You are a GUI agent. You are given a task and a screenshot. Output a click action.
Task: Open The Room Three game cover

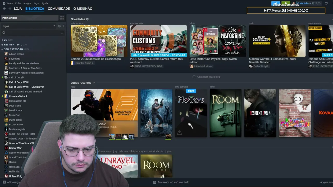[156, 166]
